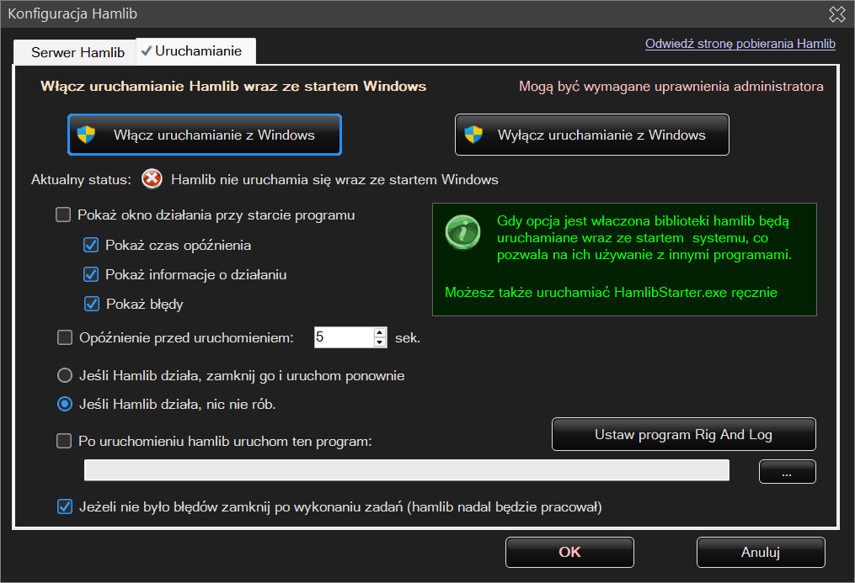Click the red error status icon
The image size is (855, 583).
click(152, 179)
